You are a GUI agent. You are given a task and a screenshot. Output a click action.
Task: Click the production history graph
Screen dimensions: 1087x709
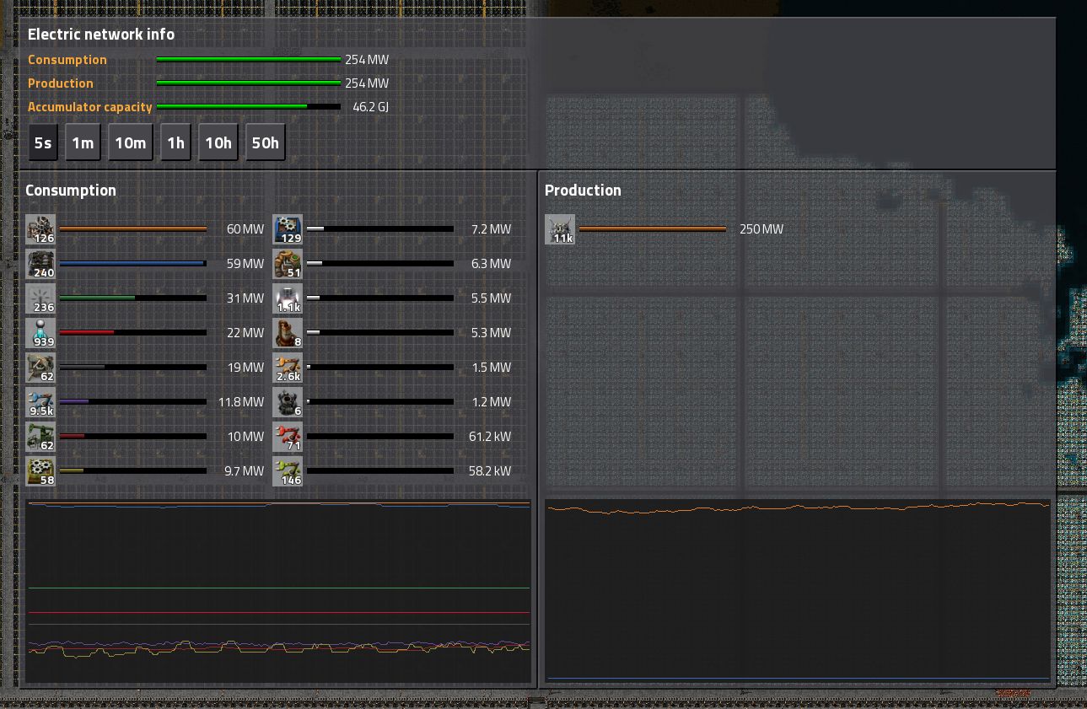point(799,591)
